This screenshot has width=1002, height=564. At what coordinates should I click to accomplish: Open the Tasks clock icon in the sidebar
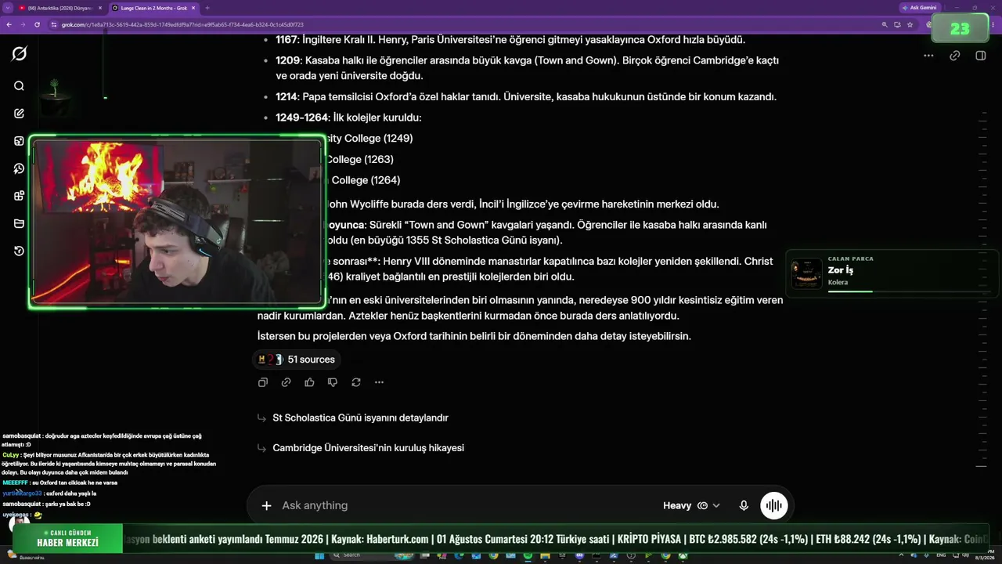(20, 168)
